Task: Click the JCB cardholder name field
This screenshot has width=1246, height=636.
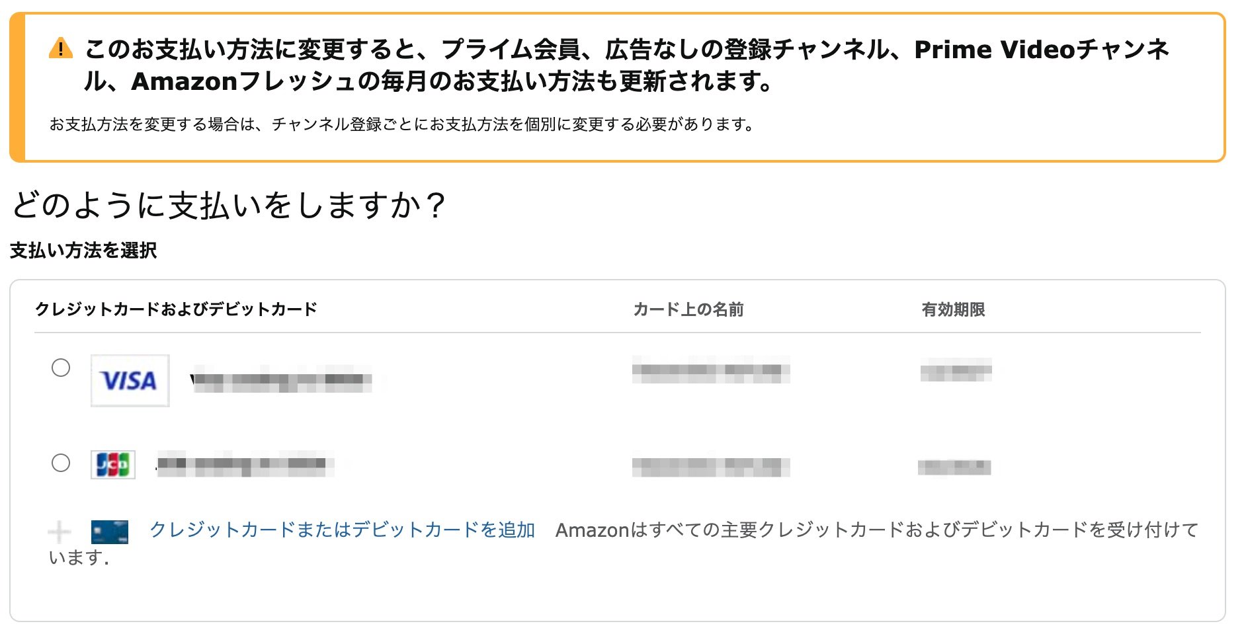Action: point(711,467)
